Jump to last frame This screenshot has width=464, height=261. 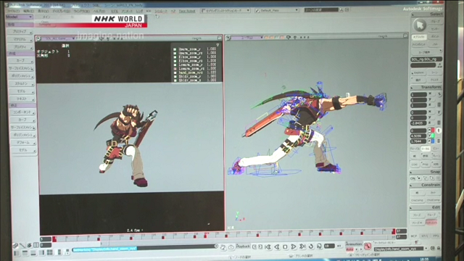tap(302, 246)
